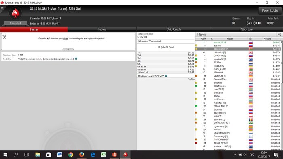Viewport: 283px width, 159px height.
Task: Click the Poker Lobby button
Action: point(270,10)
